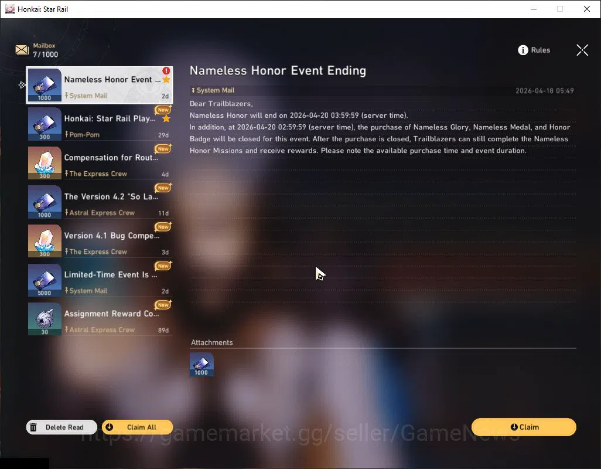Minimize the Honkai: Star Rail window
The width and height of the screenshot is (601, 469).
point(534,9)
